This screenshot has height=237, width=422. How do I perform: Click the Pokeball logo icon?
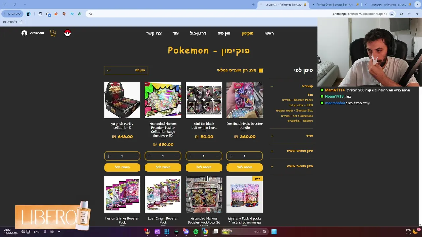coord(68,33)
